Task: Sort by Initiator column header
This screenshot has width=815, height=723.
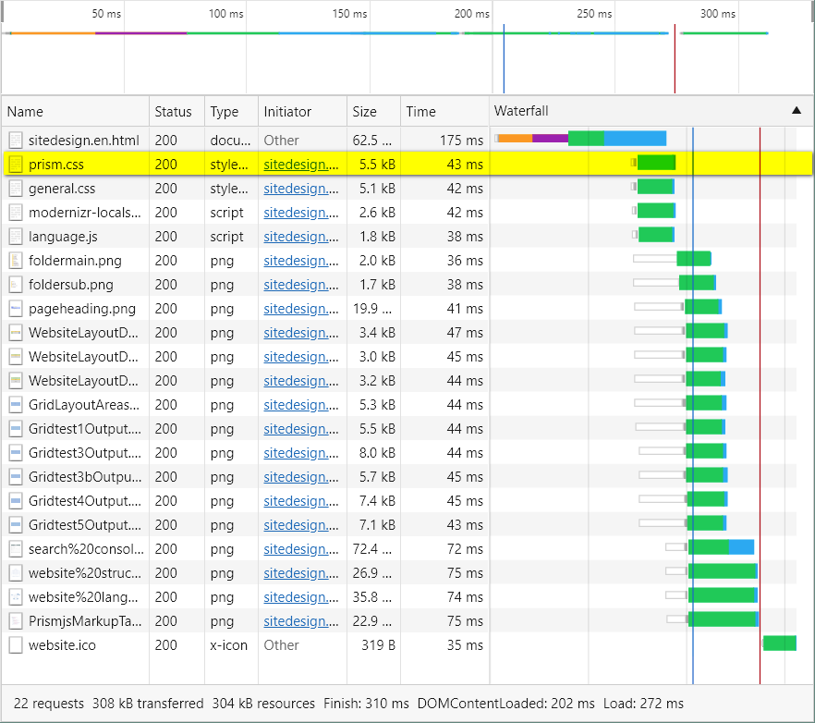Action: click(x=302, y=111)
